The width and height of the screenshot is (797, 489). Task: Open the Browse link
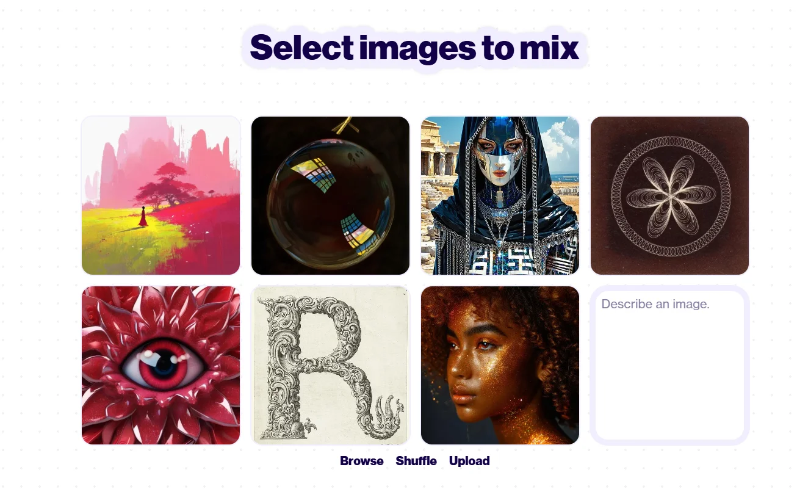coord(362,461)
